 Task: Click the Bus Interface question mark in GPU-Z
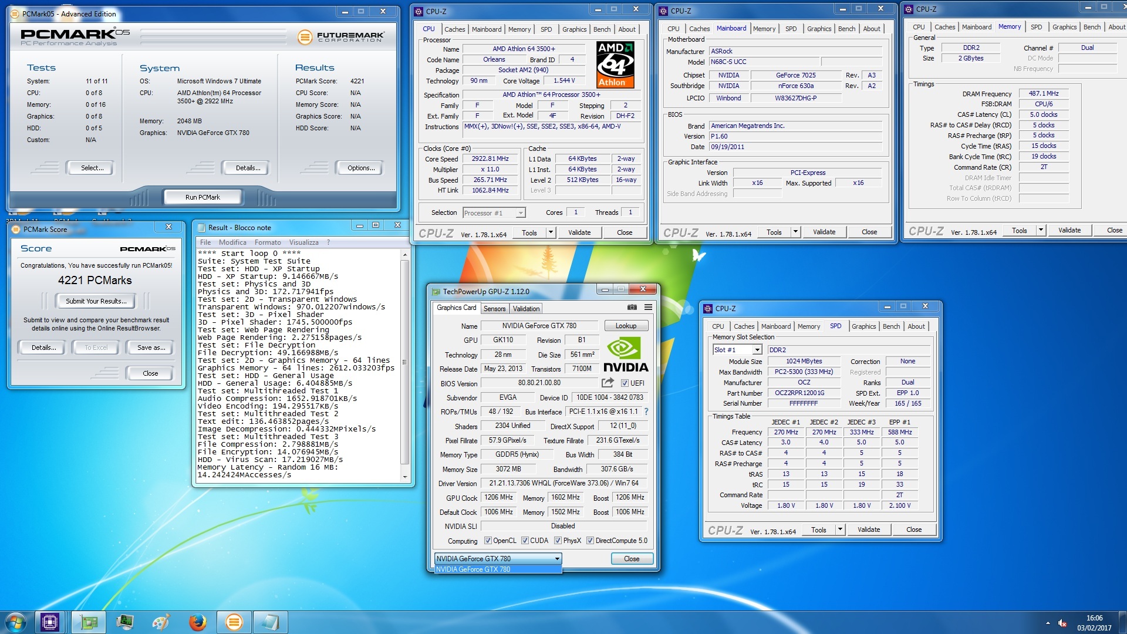click(646, 412)
